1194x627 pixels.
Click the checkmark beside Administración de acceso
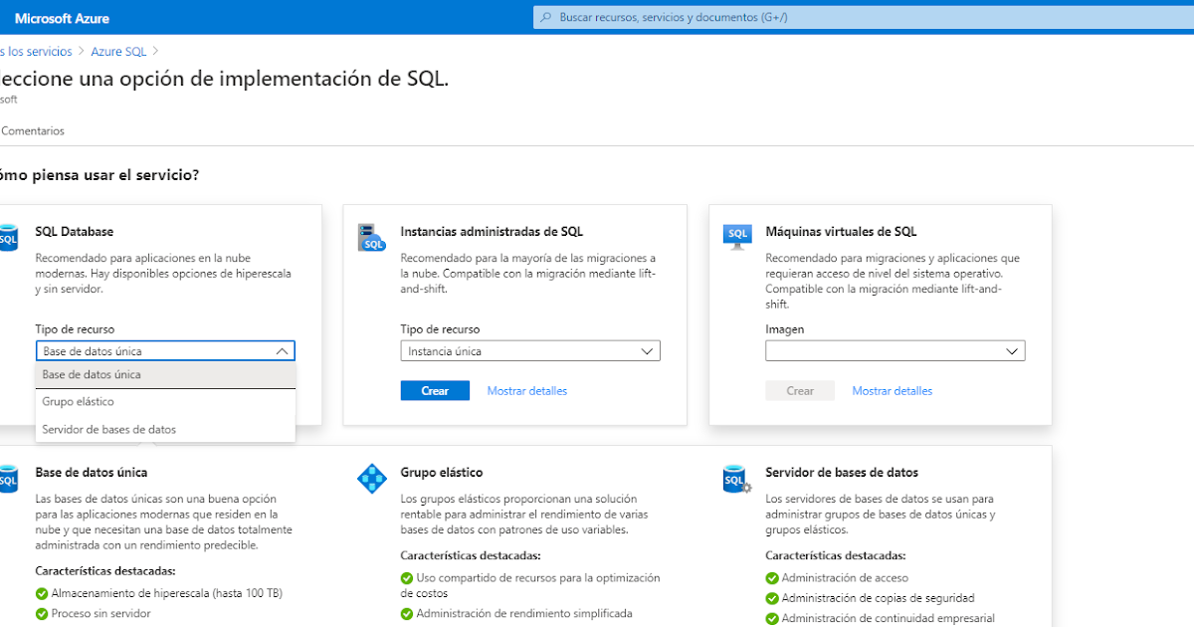(x=771, y=577)
